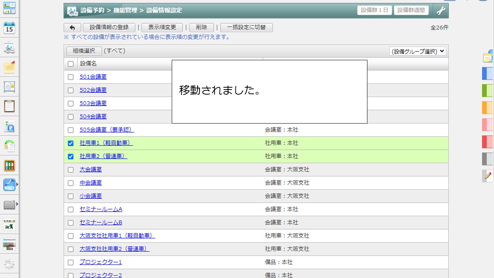The height and width of the screenshot is (278, 494).
Task: Open the calendar icon in sidebar
Action: click(9, 28)
